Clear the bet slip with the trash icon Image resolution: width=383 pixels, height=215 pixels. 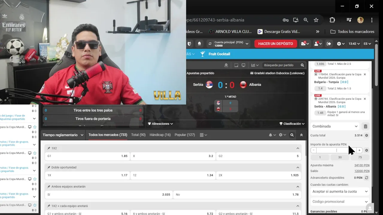pyautogui.click(x=365, y=126)
